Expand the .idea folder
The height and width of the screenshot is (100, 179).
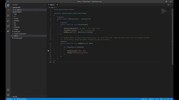coord(15,14)
